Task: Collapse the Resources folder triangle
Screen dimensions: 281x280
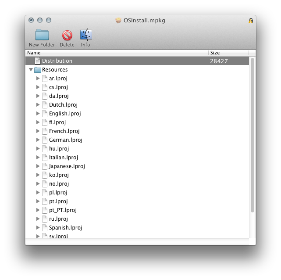Action: (x=31, y=69)
